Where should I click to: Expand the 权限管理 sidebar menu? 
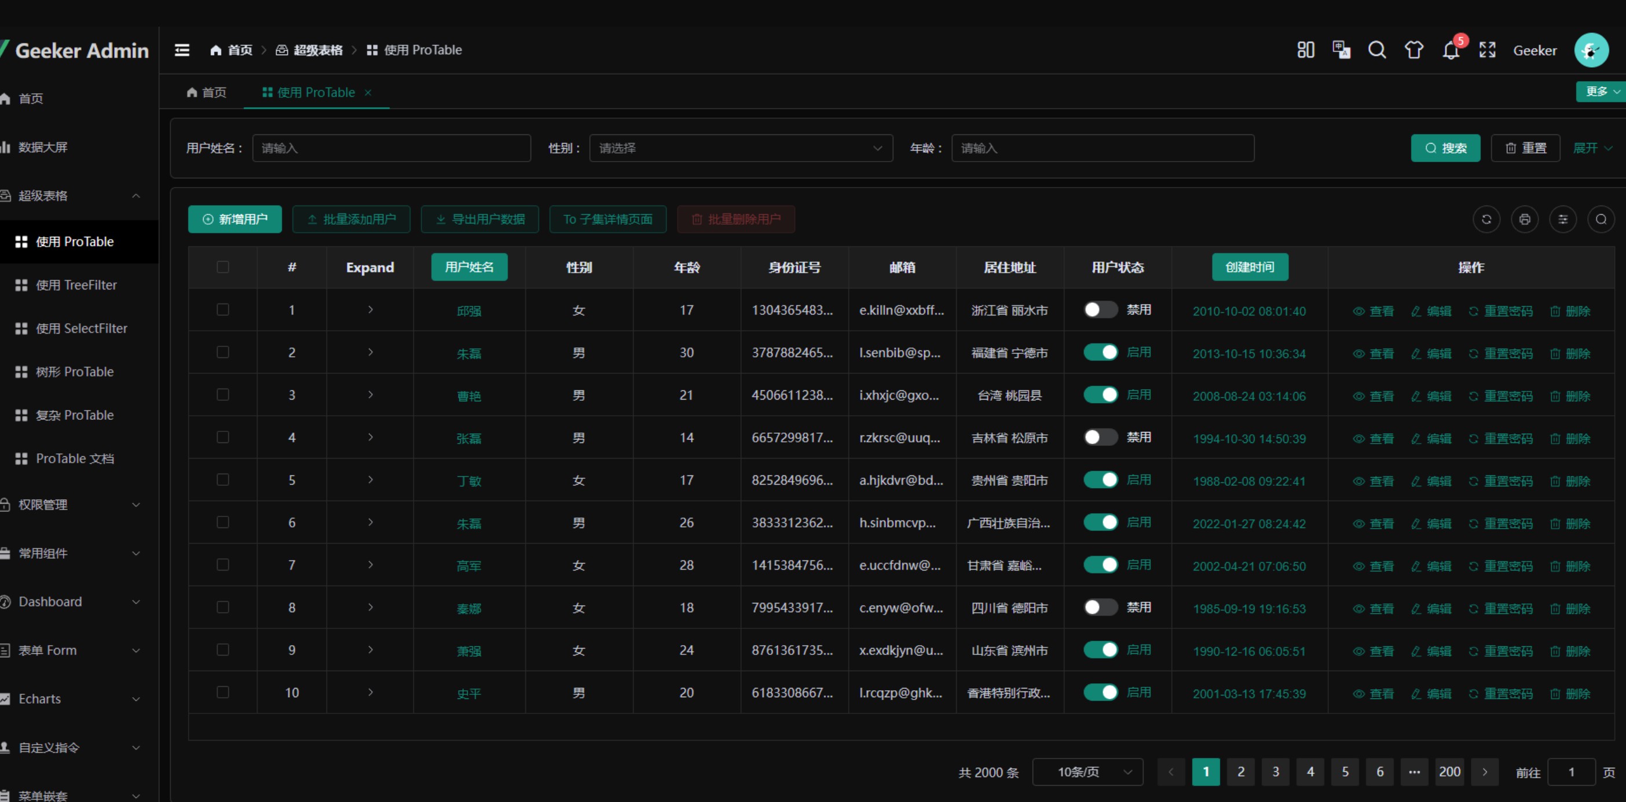79,505
